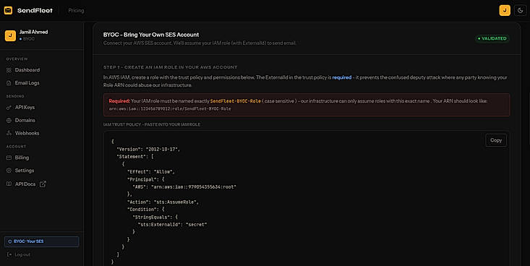
Task: Open the Pricing page
Action: pos(76,10)
